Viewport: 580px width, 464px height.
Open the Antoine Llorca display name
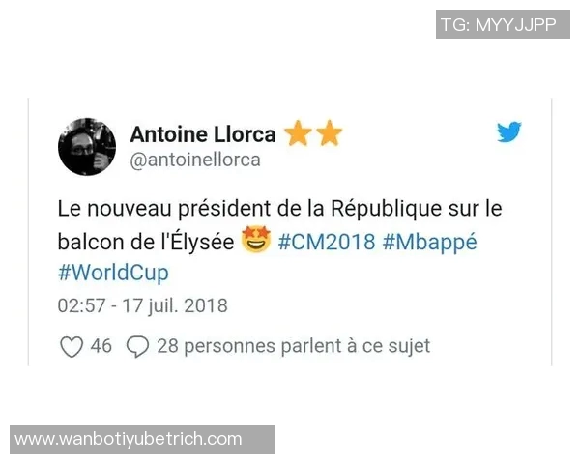click(203, 134)
